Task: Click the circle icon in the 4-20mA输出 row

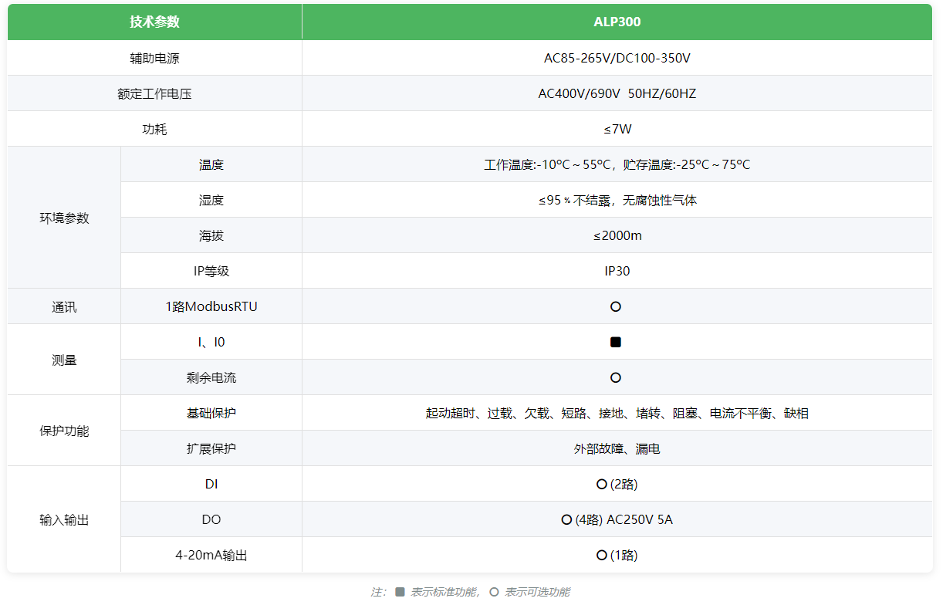Action: click(602, 555)
